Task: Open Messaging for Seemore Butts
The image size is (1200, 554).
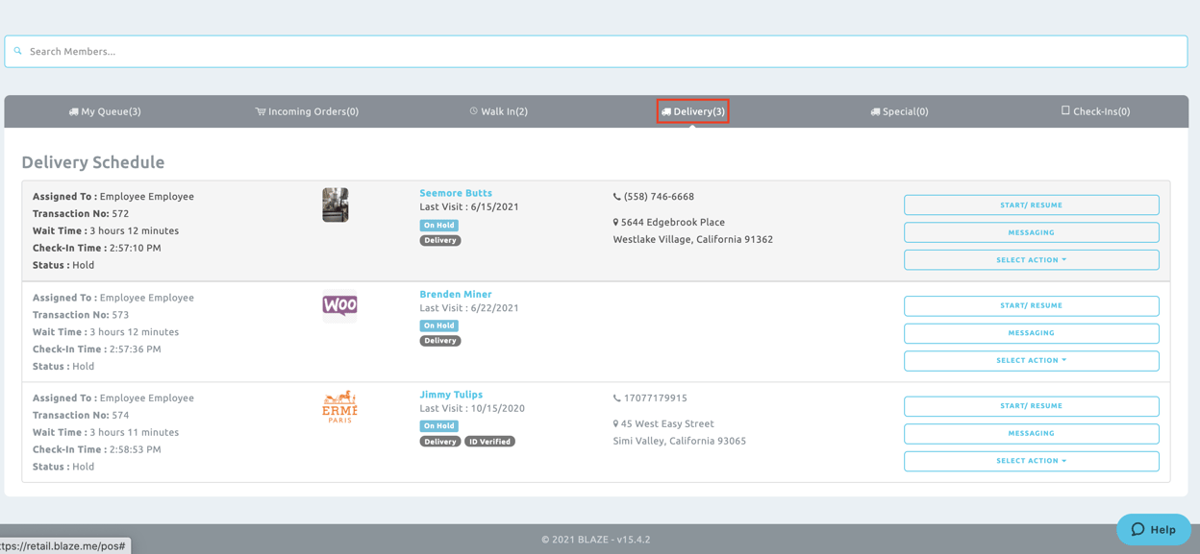Action: [1031, 232]
